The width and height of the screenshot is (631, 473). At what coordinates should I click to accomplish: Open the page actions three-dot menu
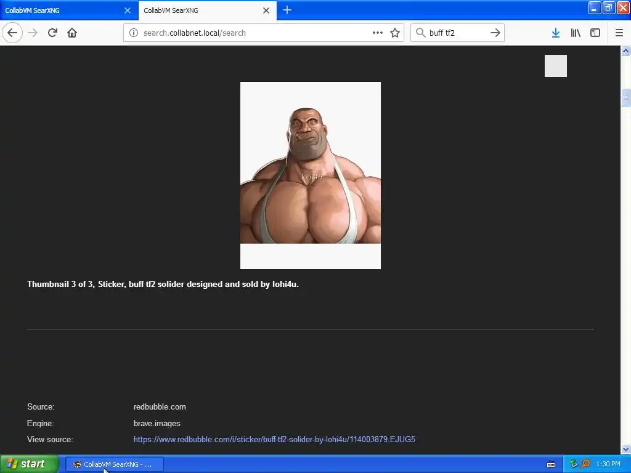pyautogui.click(x=378, y=33)
